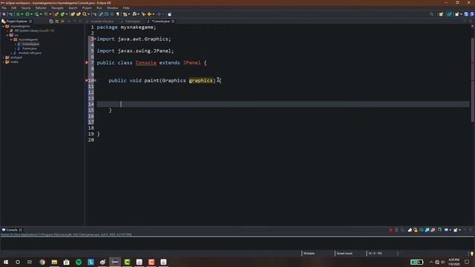Open the Window menu

tap(112, 8)
